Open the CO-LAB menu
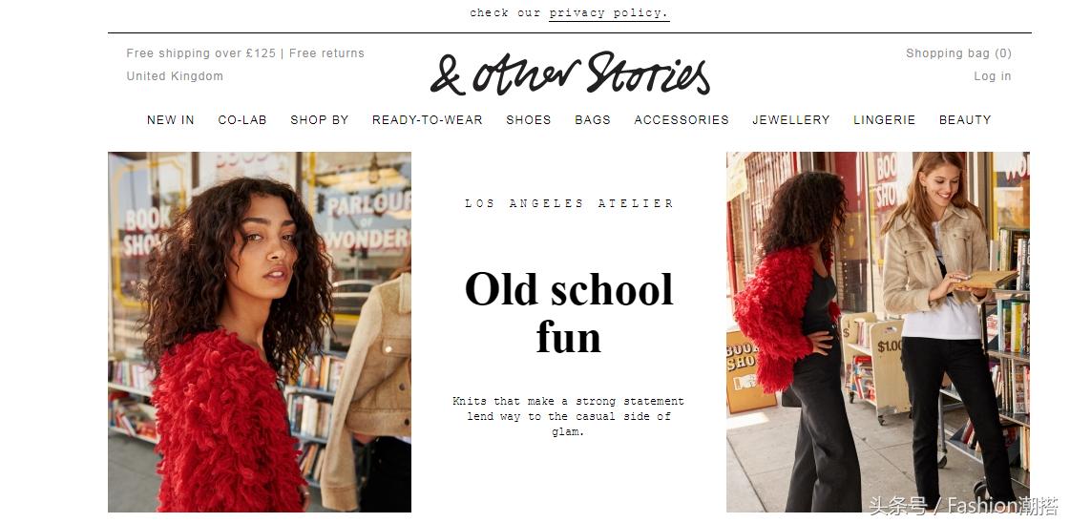 click(242, 120)
